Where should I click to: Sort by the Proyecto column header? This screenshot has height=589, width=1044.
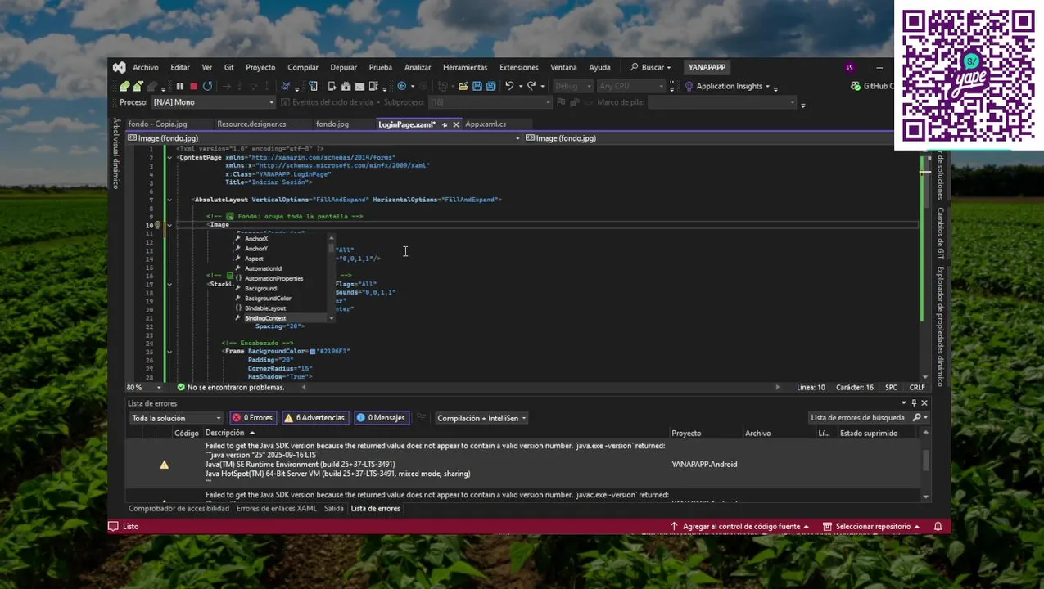point(686,433)
